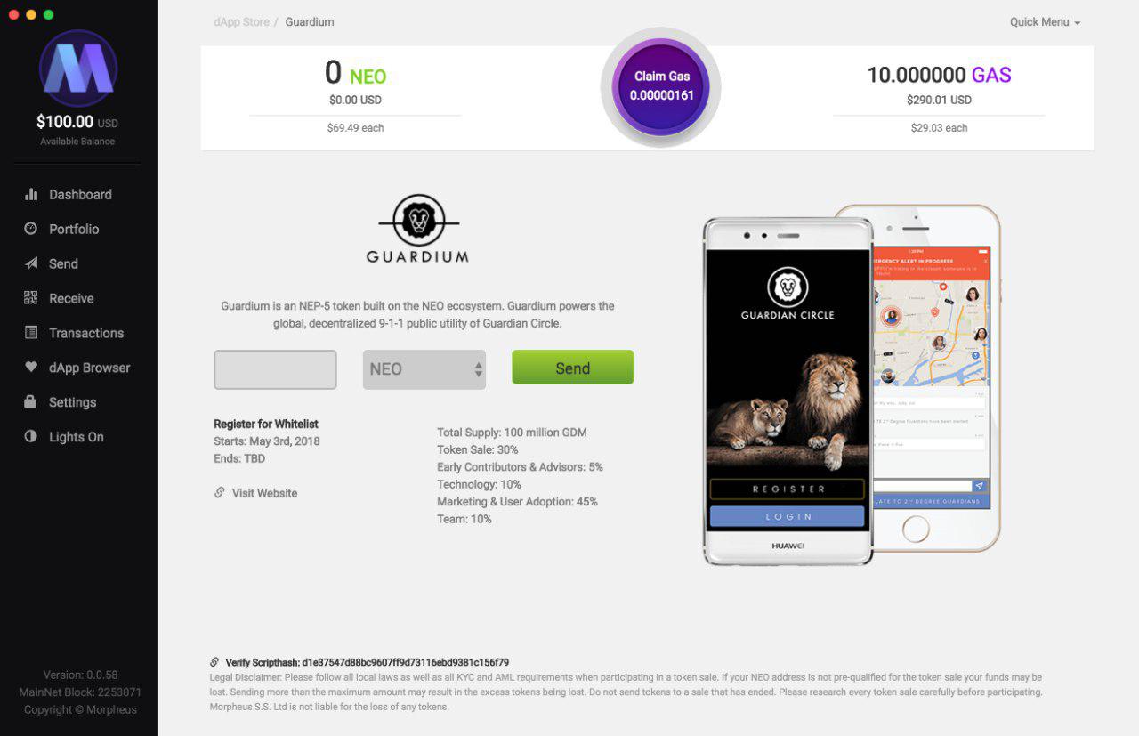Open the NEO asset selector
This screenshot has width=1139, height=736.
click(424, 369)
